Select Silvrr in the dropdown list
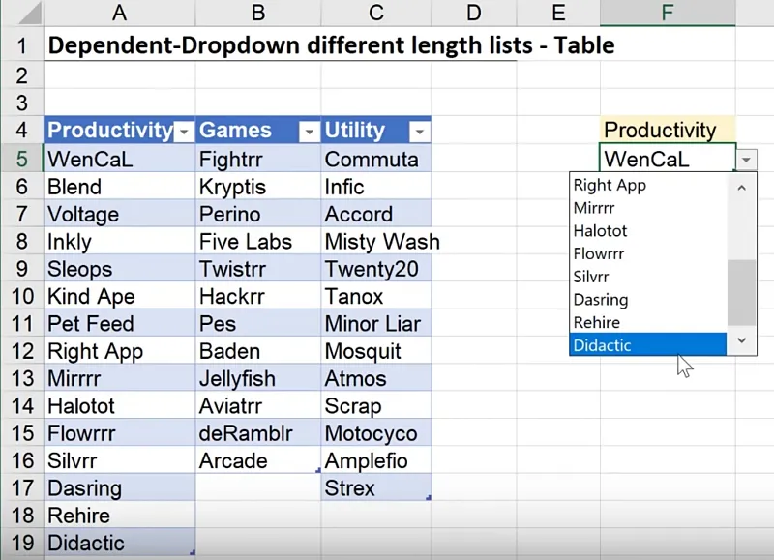The image size is (774, 560). [x=646, y=277]
